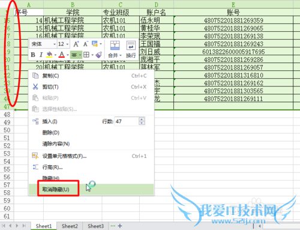The image size is (300, 230).
Task: Click the insert icon beside 插入(I)
Action: (35, 121)
